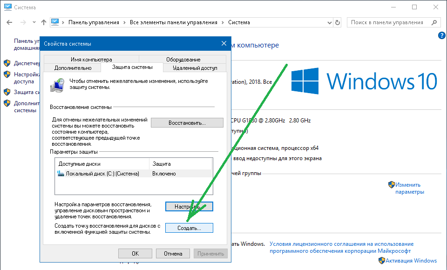Select the 'Защита системы' tab

click(x=132, y=67)
